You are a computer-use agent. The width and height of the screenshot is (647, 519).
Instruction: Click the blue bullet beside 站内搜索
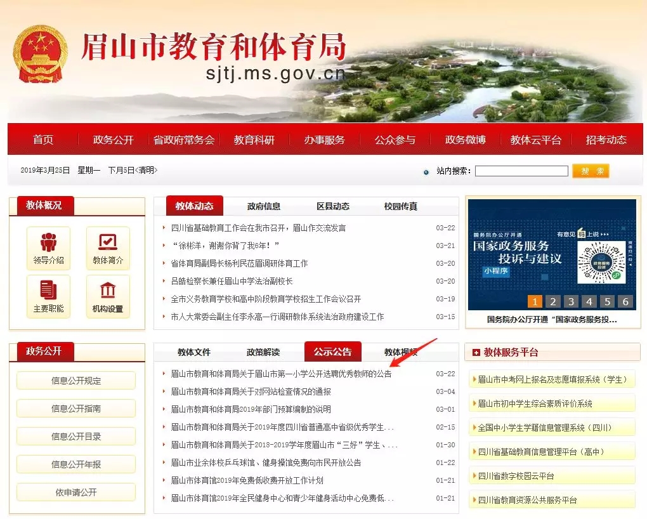click(426, 172)
